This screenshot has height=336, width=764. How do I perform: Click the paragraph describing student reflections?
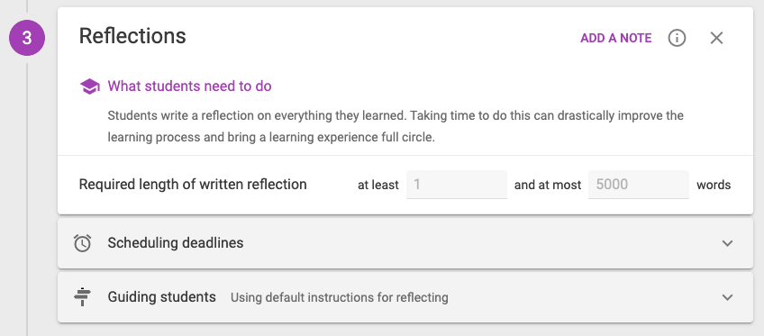click(x=396, y=126)
